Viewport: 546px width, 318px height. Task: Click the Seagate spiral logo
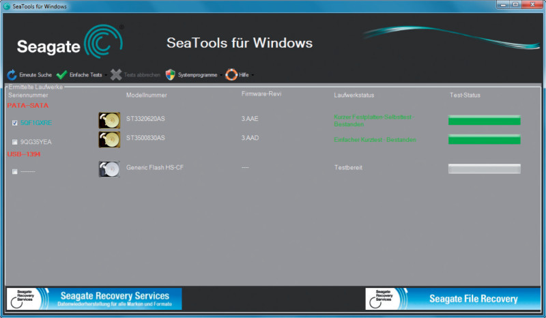pyautogui.click(x=104, y=42)
